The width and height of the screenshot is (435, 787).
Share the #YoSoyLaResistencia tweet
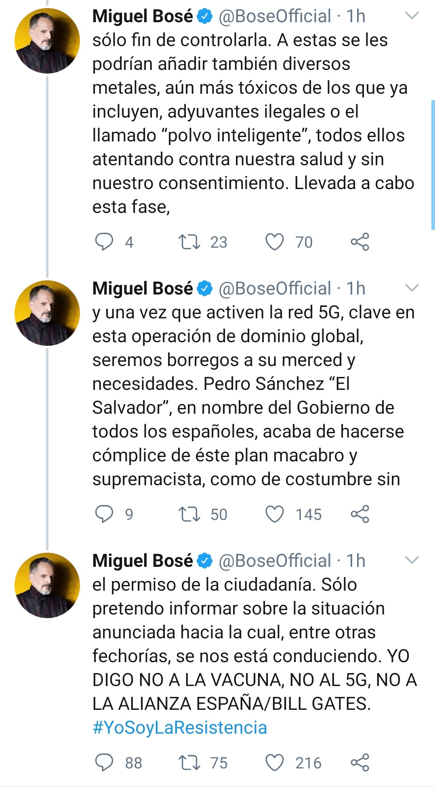[360, 763]
